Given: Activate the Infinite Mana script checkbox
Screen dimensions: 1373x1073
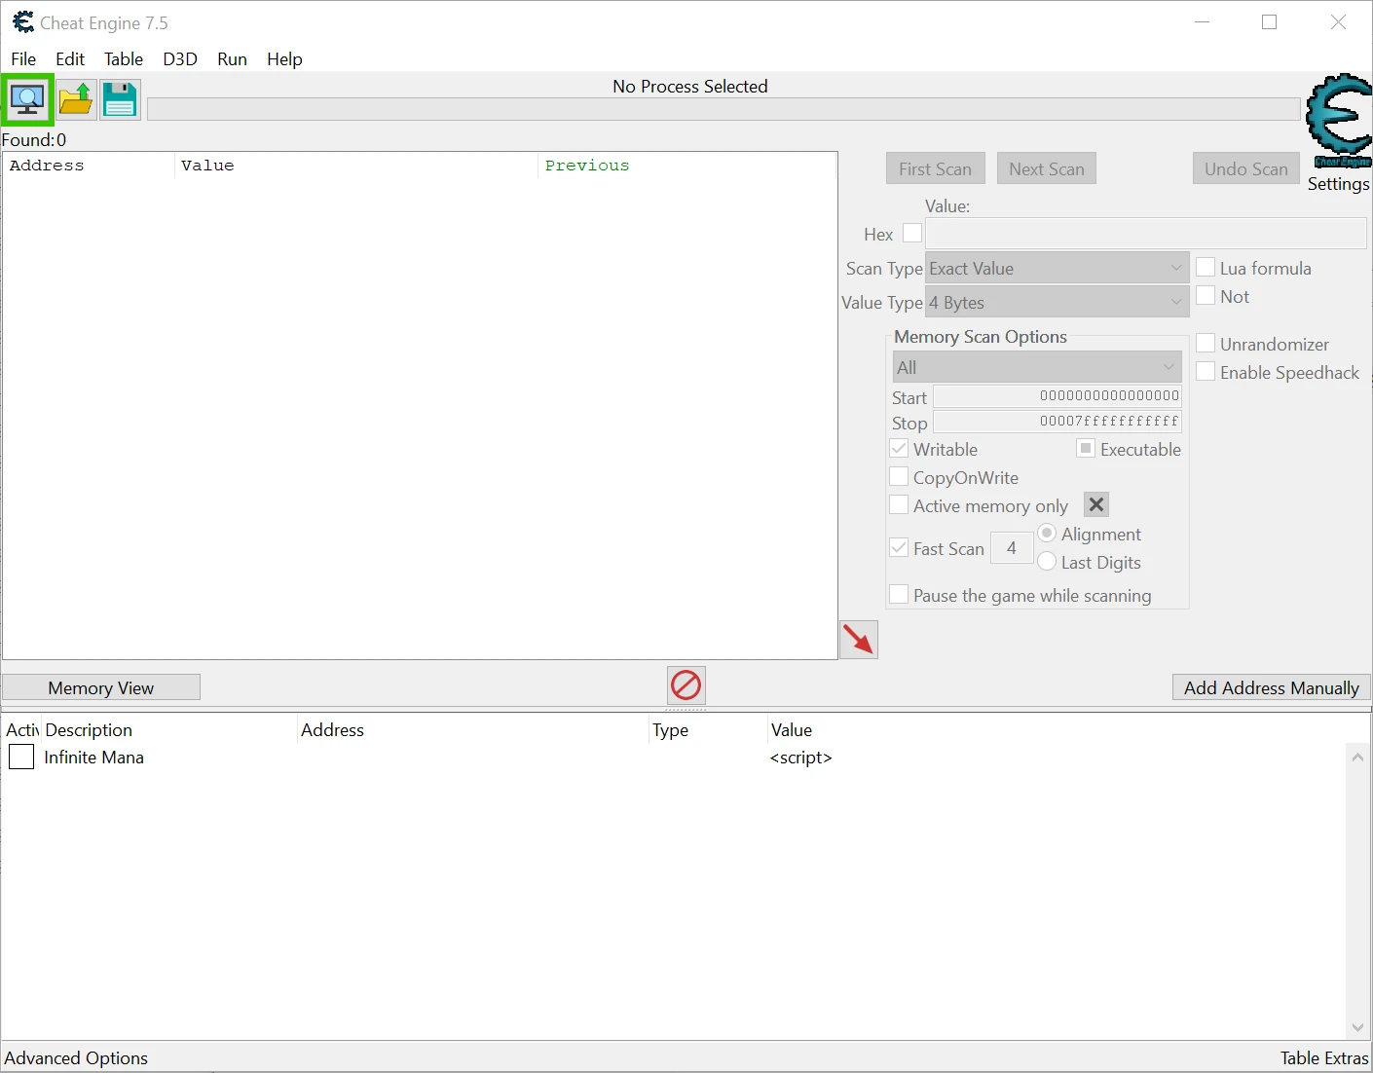Looking at the screenshot, I should coord(21,757).
